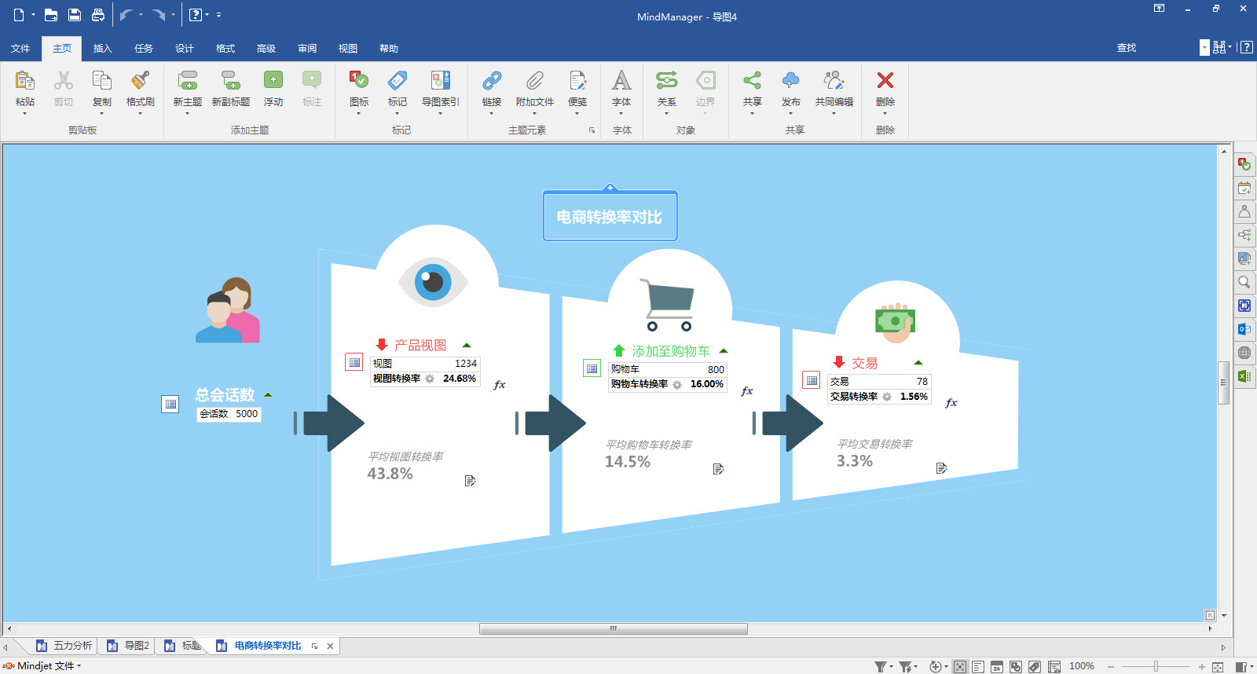This screenshot has height=674, width=1257.
Task: Click the Save icon in quick access toolbar
Action: pyautogui.click(x=75, y=15)
